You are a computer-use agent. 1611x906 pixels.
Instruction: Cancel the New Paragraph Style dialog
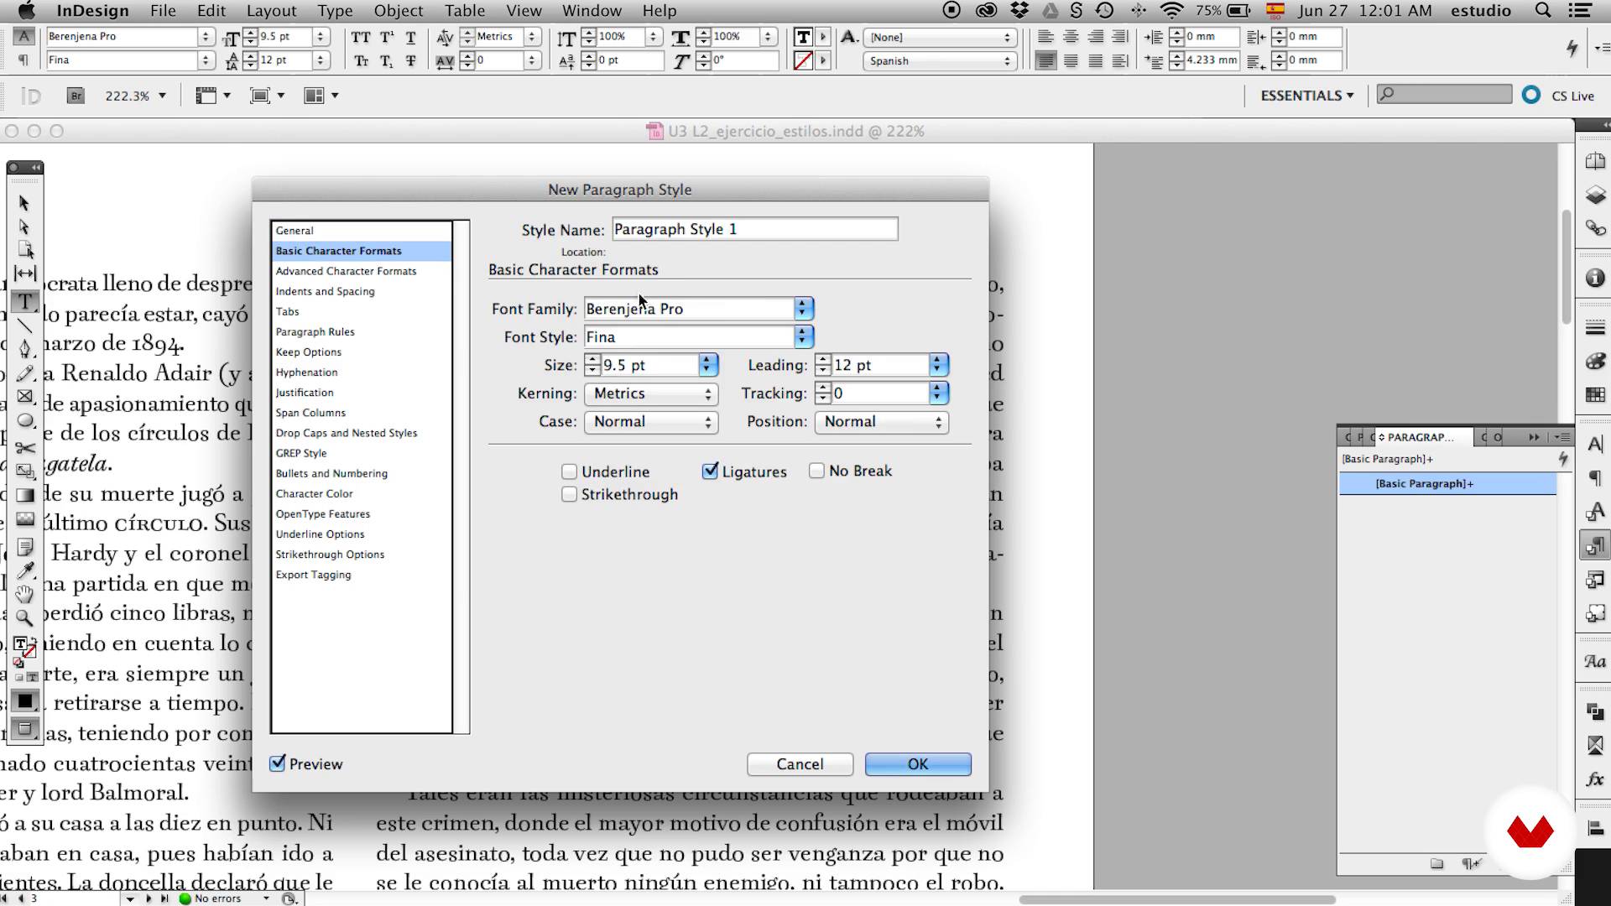[x=800, y=764]
